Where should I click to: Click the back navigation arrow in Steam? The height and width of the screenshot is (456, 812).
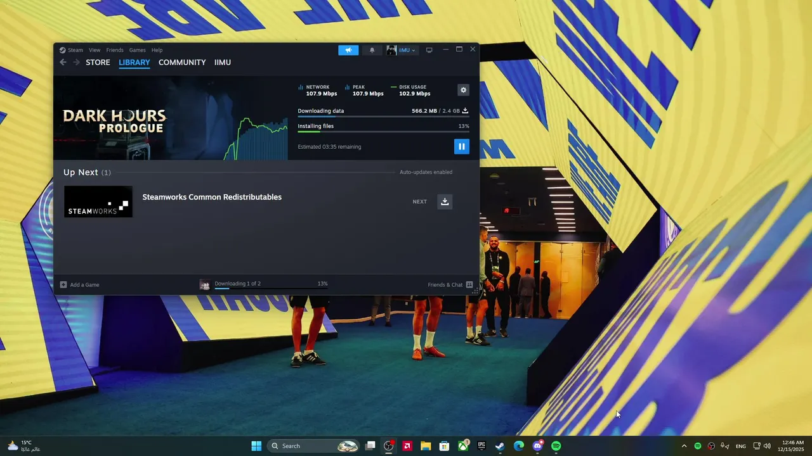(63, 62)
